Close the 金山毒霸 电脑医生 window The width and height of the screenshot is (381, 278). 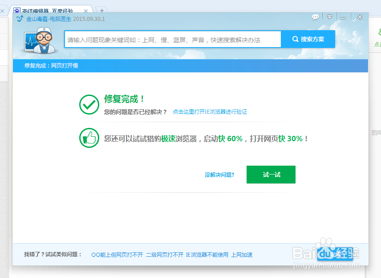pyautogui.click(x=360, y=17)
